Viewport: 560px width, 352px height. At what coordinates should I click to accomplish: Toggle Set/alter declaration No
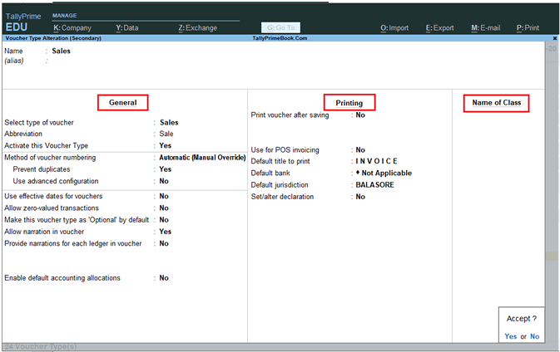(360, 197)
